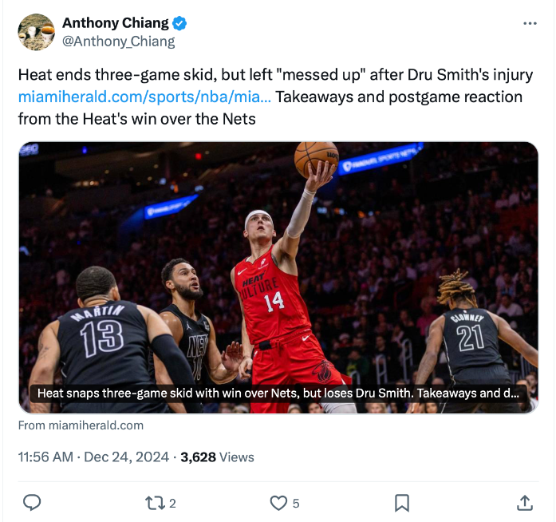Click the Anthony Chiang display name
The height and width of the screenshot is (522, 556).
pyautogui.click(x=116, y=23)
